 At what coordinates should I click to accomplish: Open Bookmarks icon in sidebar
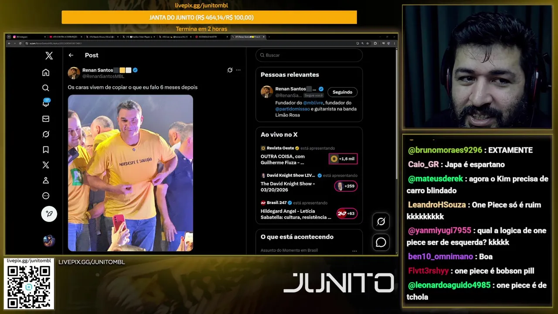coord(46,150)
